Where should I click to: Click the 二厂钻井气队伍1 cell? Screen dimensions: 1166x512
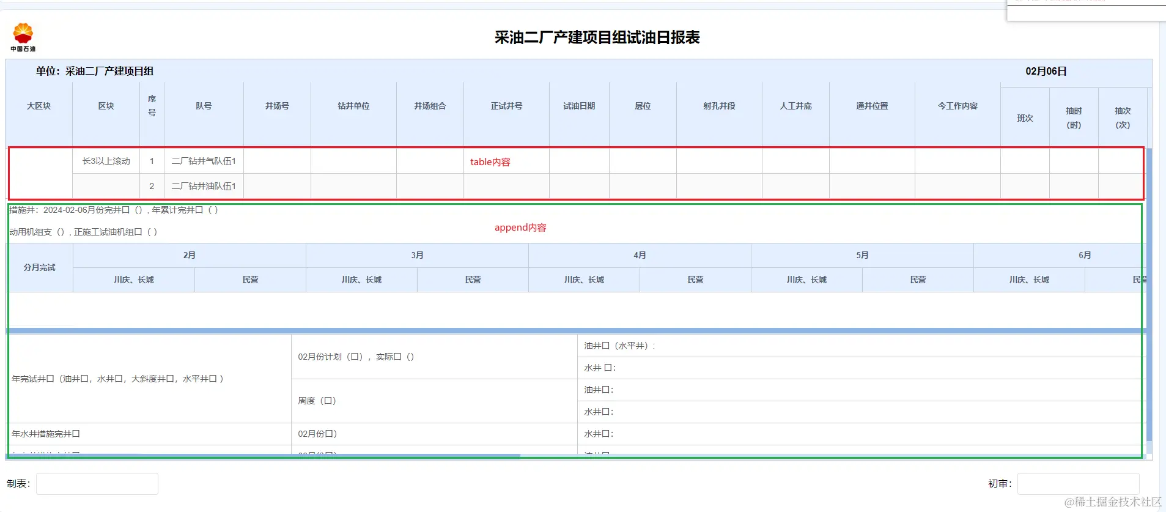click(204, 161)
